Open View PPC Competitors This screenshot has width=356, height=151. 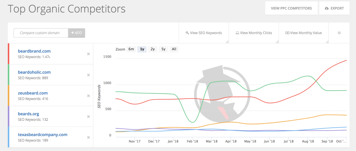(291, 8)
